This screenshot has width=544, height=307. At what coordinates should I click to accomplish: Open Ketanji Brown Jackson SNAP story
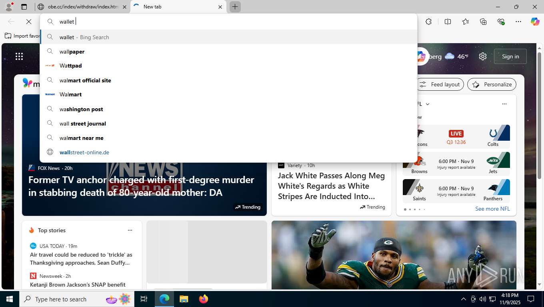point(78,285)
